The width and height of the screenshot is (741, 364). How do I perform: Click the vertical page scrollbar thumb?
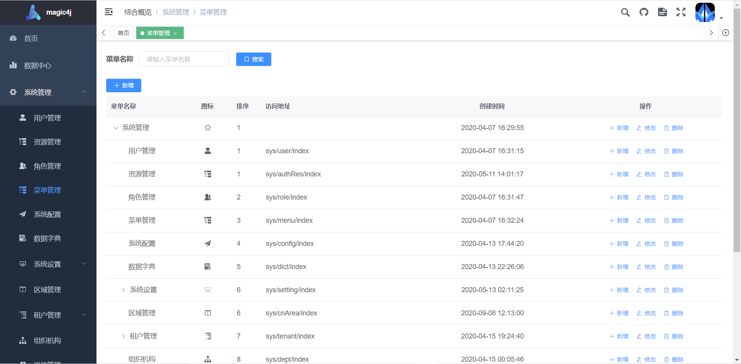point(737,130)
